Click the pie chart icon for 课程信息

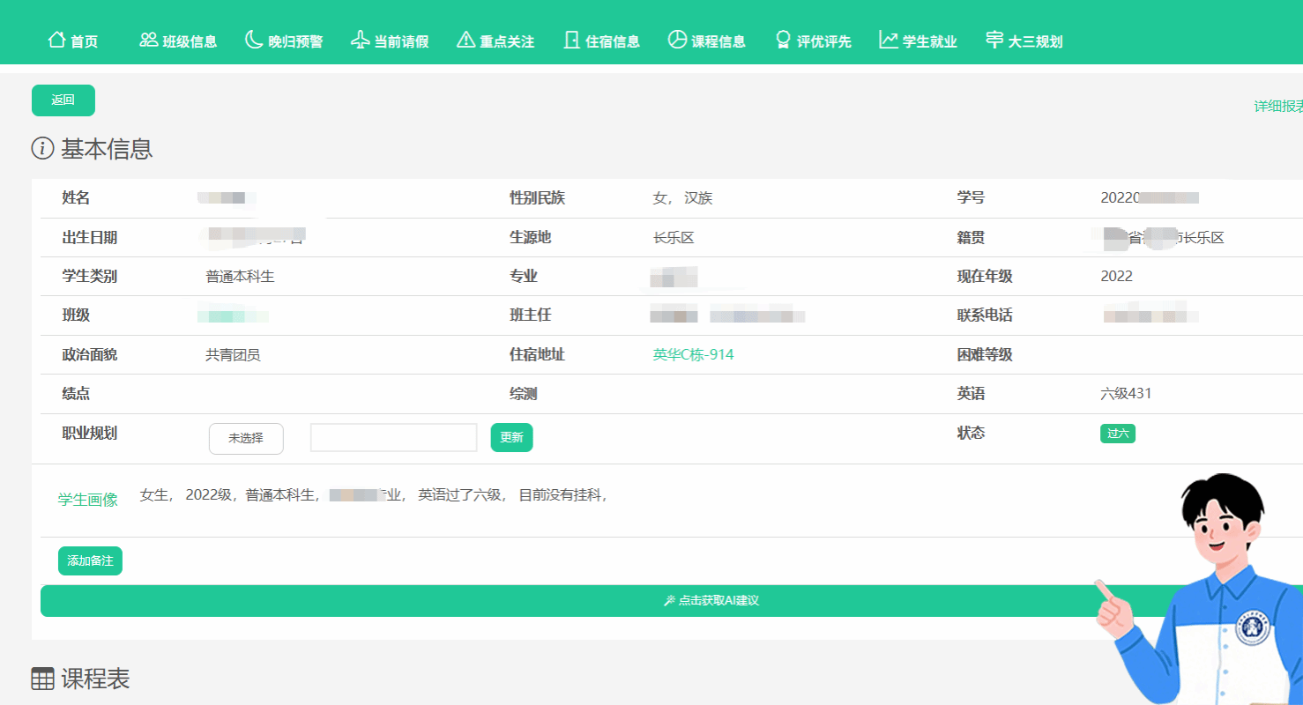677,40
